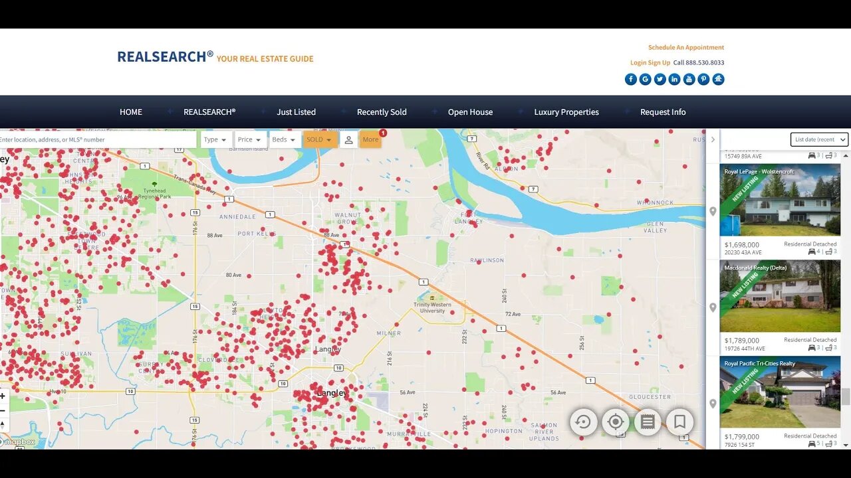This screenshot has width=851, height=478.
Task: Open the Twitter social icon
Action: coord(660,79)
